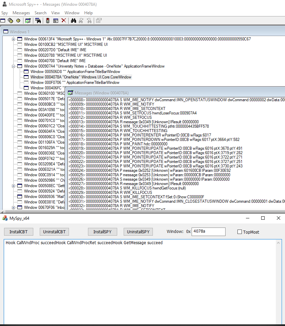Open a Windows view from Spy++ toolbar
285x326 pixels.
(3, 21)
